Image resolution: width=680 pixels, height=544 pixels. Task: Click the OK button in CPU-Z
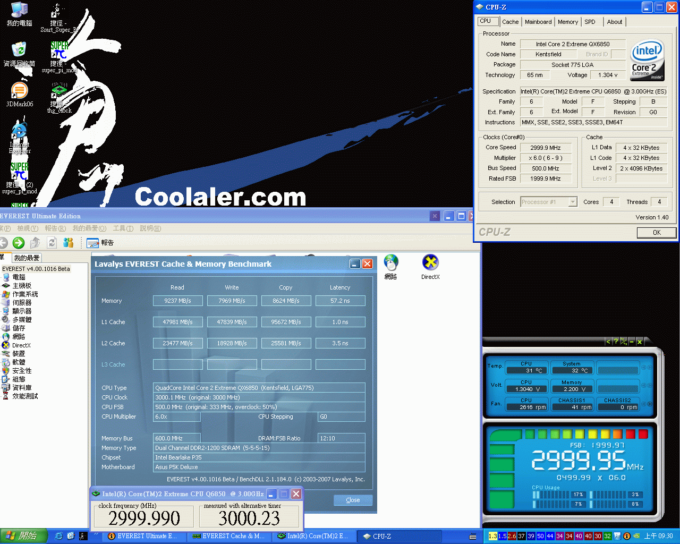657,232
